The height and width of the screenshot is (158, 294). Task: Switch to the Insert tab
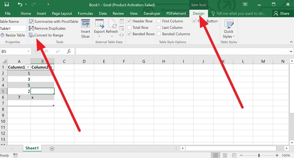pyautogui.click(x=42, y=14)
